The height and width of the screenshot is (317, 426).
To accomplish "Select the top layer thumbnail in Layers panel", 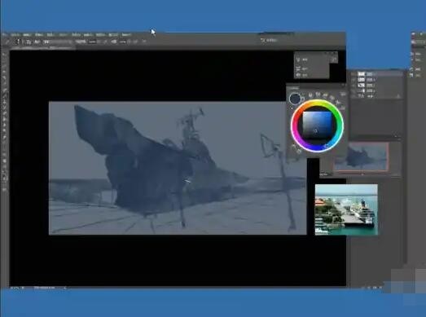I will (x=362, y=74).
